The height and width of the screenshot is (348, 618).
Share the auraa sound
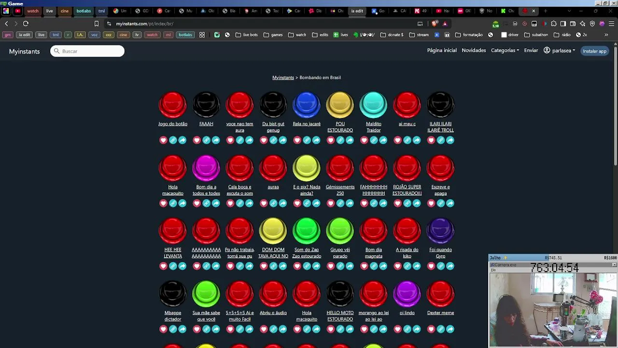click(x=283, y=203)
